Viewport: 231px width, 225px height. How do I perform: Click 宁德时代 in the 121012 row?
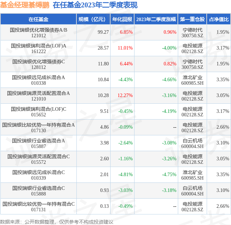point(192,30)
